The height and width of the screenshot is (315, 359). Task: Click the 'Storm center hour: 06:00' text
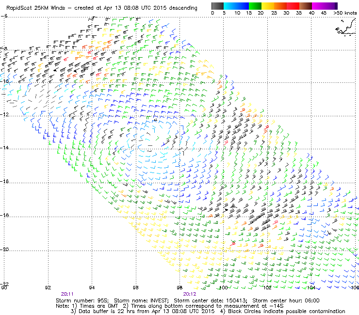[286, 300]
